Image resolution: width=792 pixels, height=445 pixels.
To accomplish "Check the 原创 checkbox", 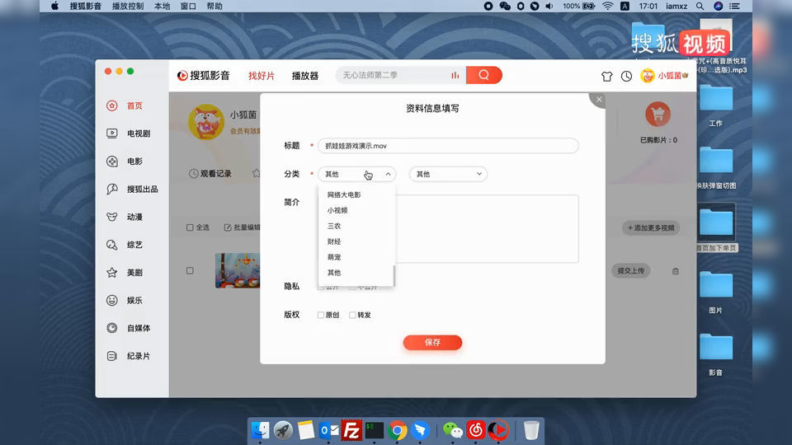I will (x=321, y=315).
